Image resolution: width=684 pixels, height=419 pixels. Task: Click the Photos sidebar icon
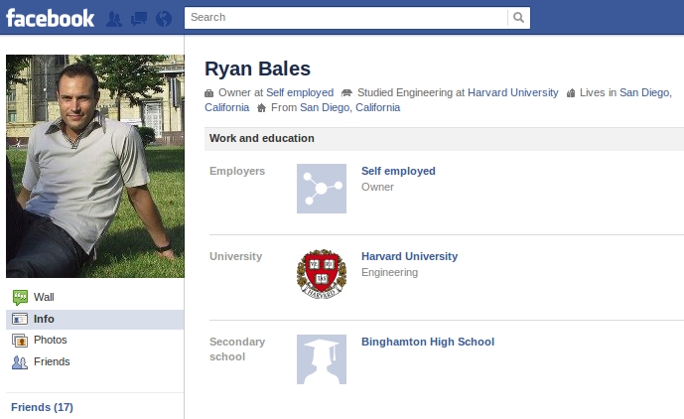pyautogui.click(x=20, y=341)
